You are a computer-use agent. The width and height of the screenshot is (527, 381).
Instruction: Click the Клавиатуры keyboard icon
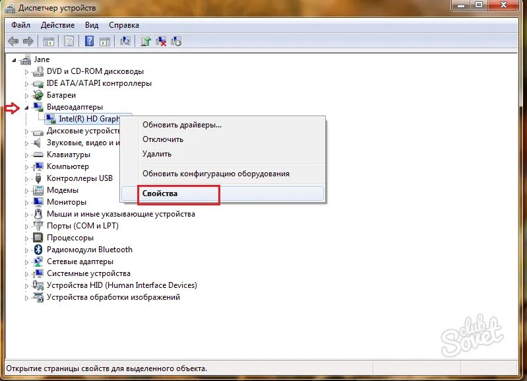pos(38,155)
